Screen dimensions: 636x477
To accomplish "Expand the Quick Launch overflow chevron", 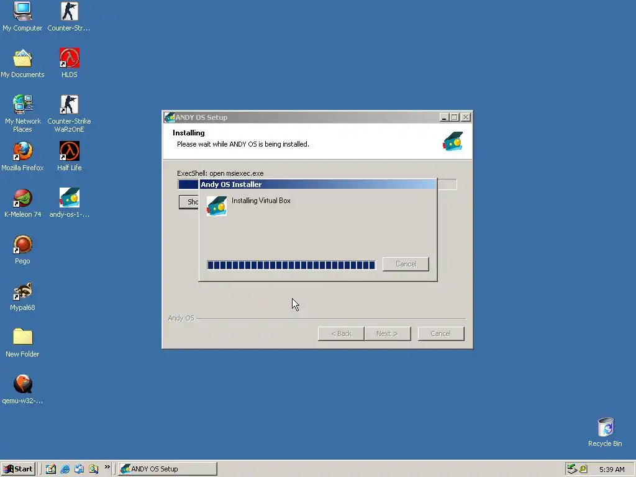I will click(x=107, y=467).
